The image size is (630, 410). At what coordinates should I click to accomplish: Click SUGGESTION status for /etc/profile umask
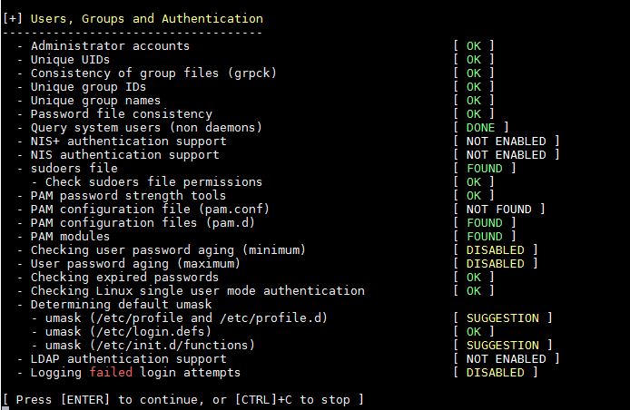502,317
